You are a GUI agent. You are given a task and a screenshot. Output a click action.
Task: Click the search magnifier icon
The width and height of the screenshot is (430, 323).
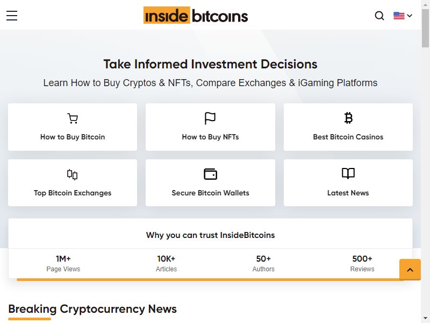pos(379,16)
